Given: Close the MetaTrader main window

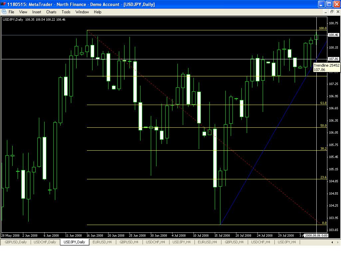Looking at the screenshot, I should pos(337,4).
